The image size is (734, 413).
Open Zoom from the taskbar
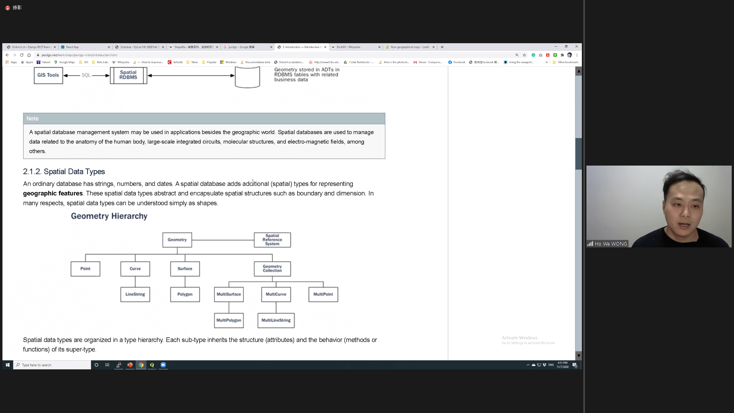point(163,365)
